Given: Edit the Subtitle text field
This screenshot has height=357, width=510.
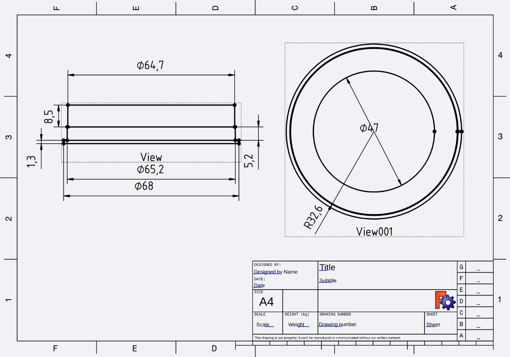Looking at the screenshot, I should (328, 281).
